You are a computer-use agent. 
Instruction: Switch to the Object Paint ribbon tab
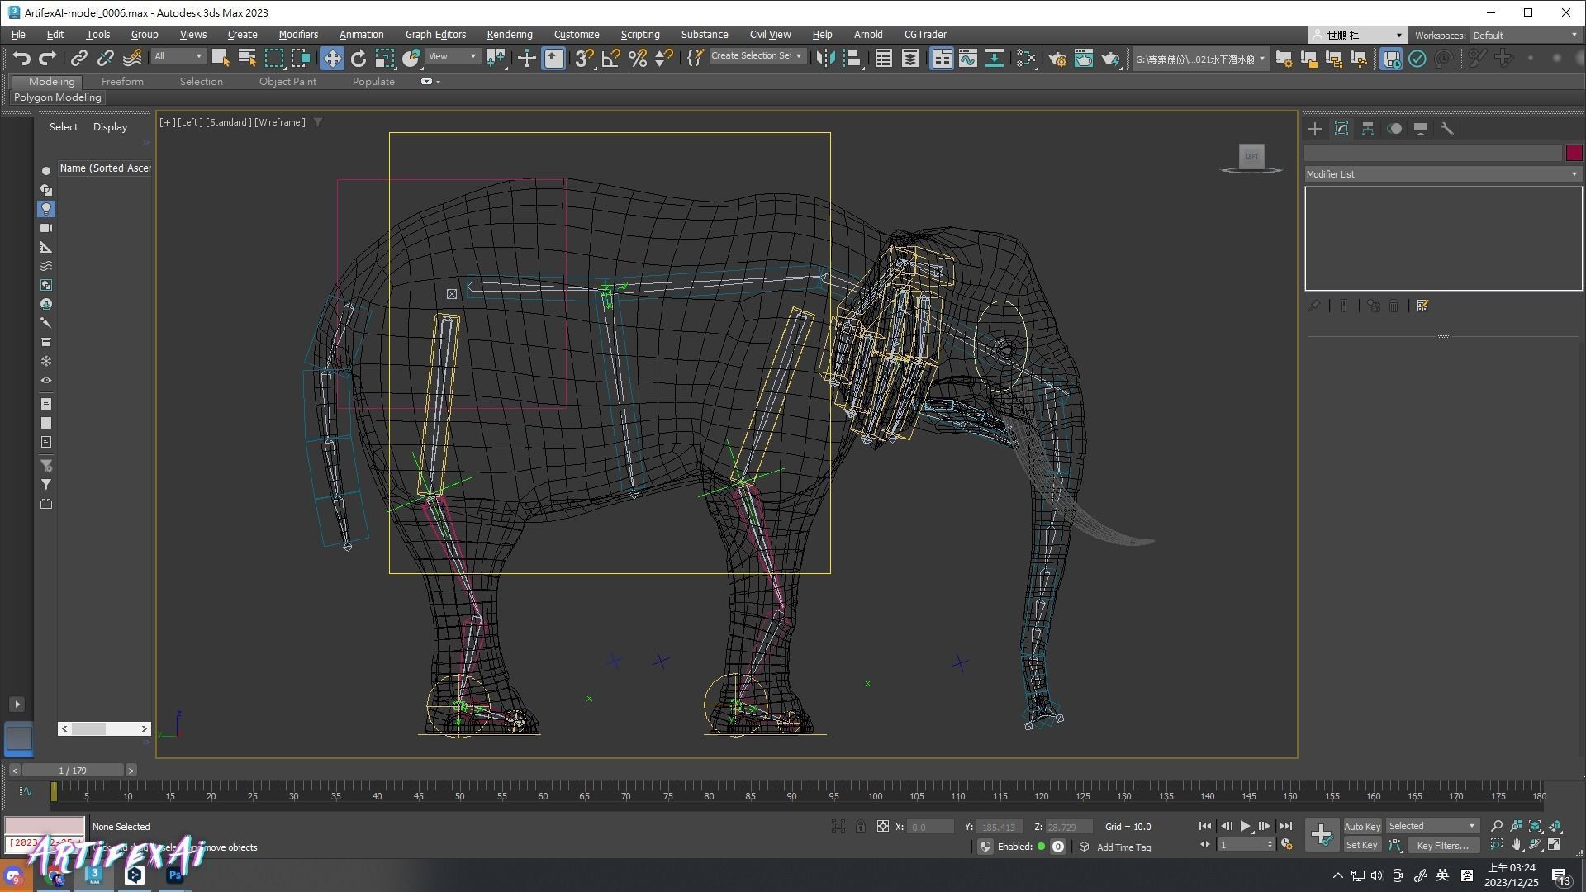[287, 81]
